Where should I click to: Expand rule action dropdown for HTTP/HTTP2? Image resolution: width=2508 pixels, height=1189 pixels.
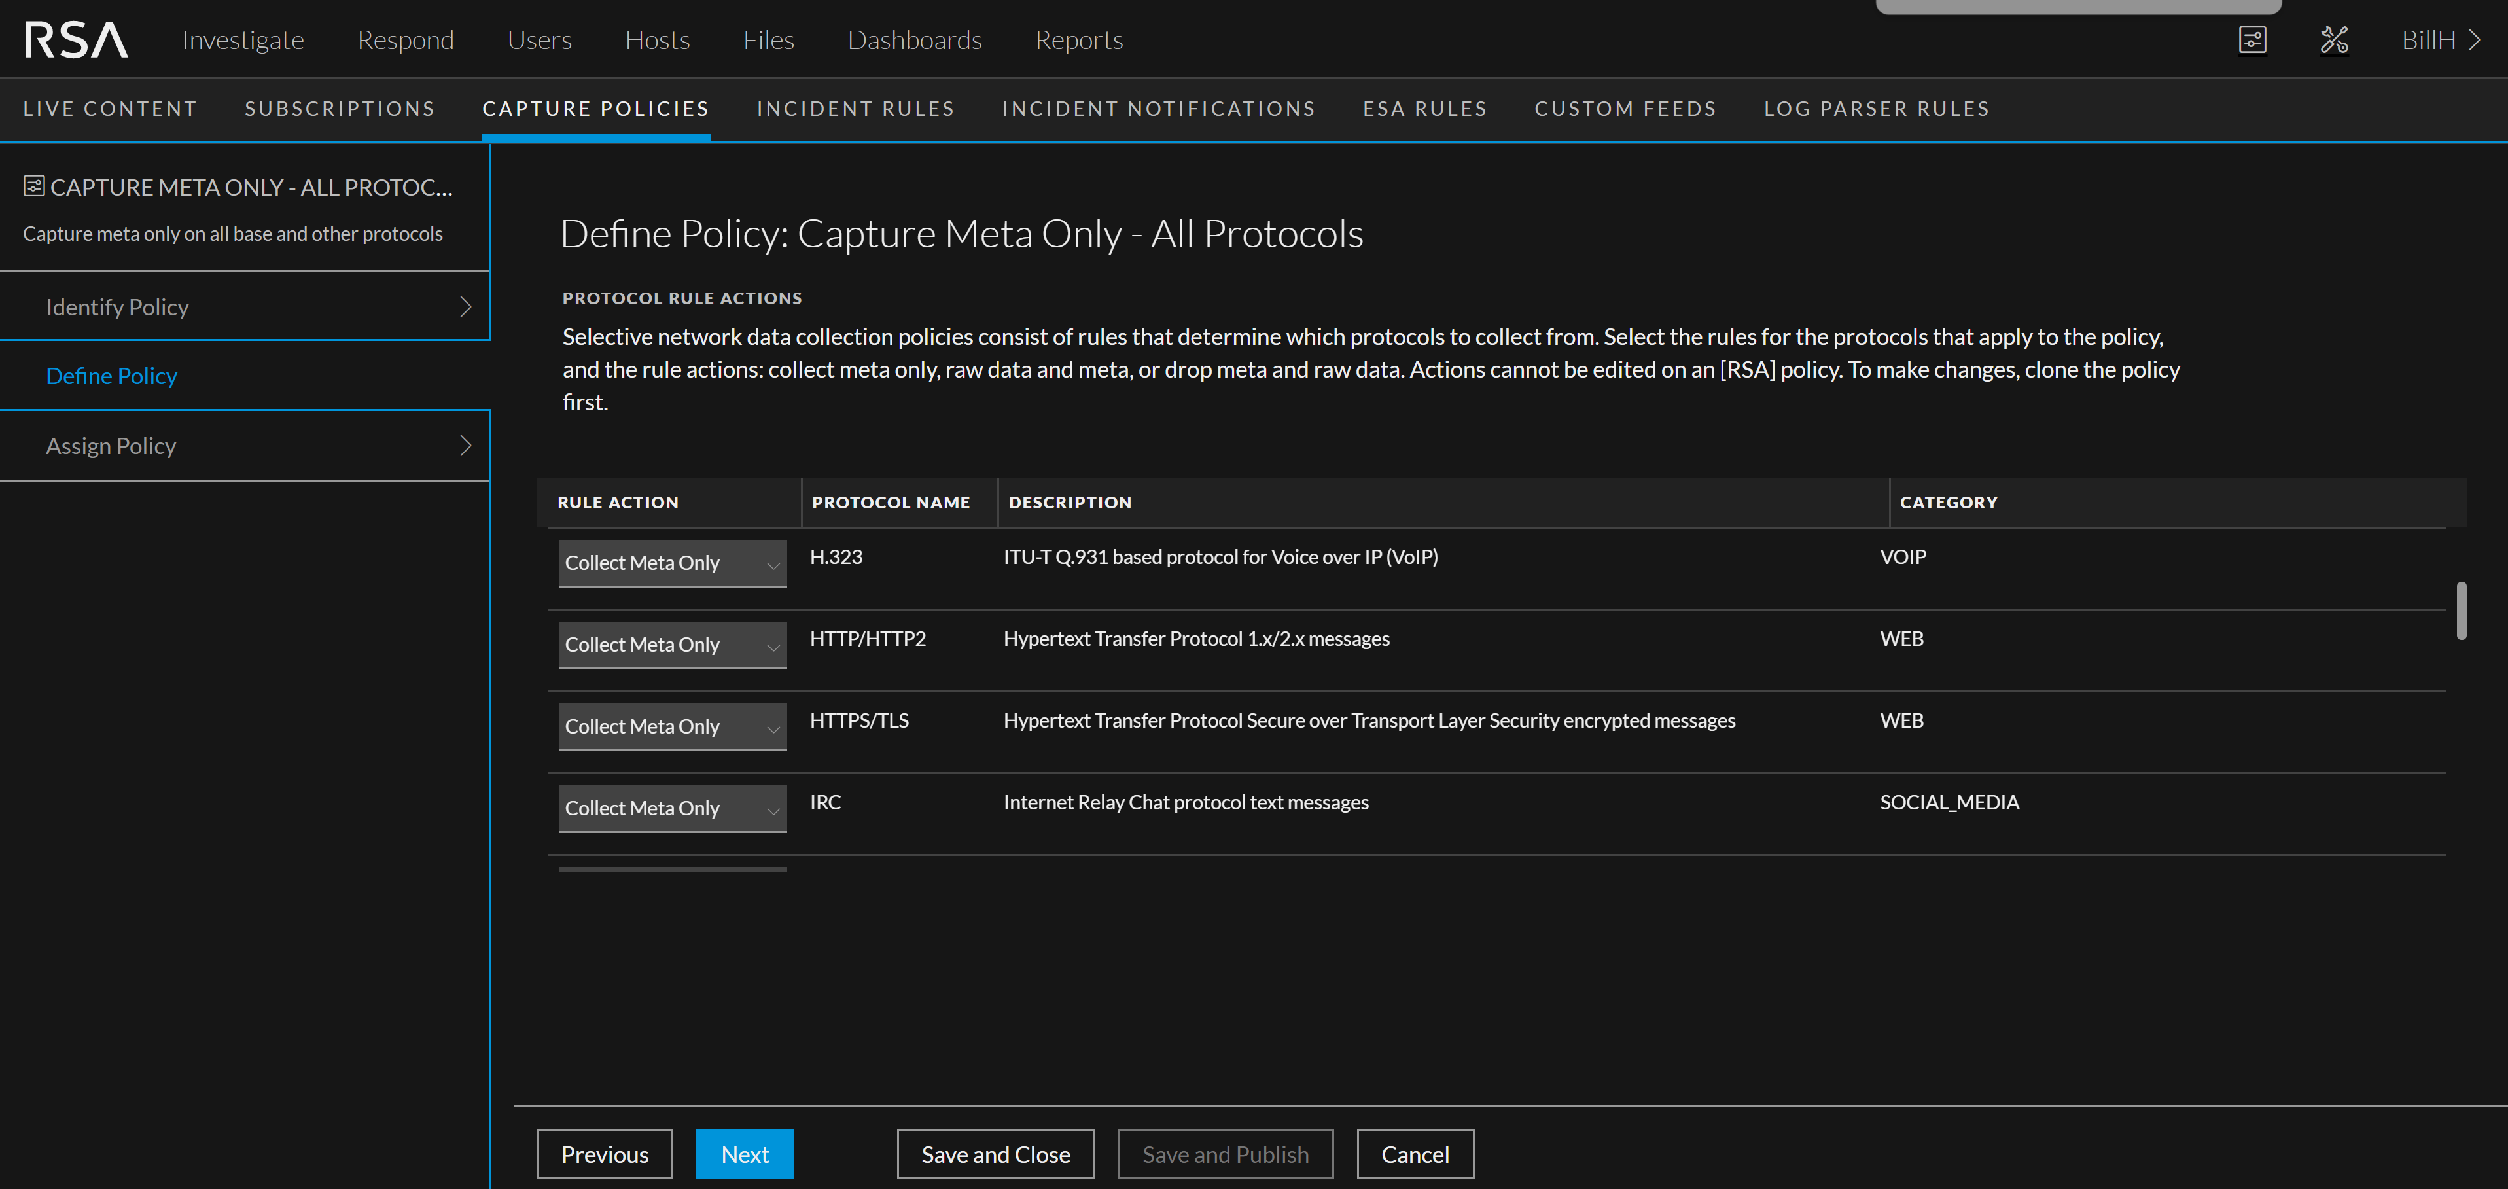(x=672, y=645)
